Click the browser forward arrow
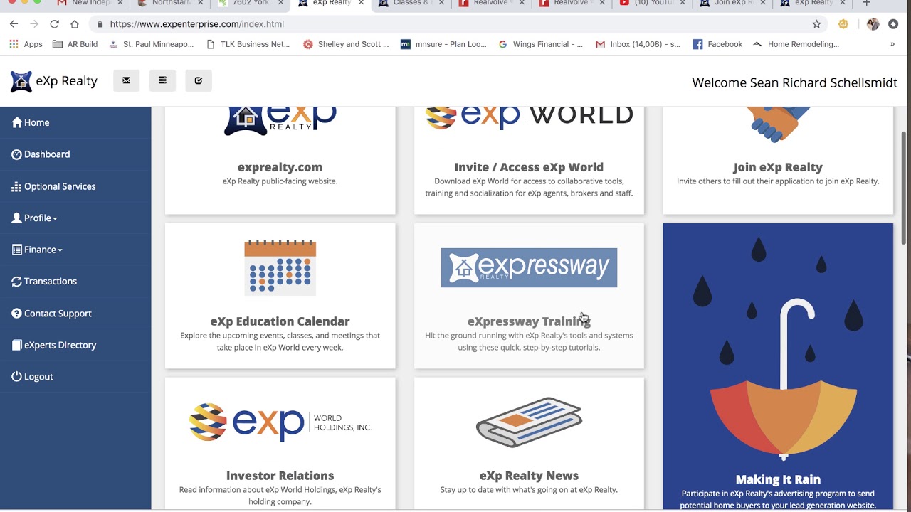This screenshot has height=512, width=911. coord(34,24)
